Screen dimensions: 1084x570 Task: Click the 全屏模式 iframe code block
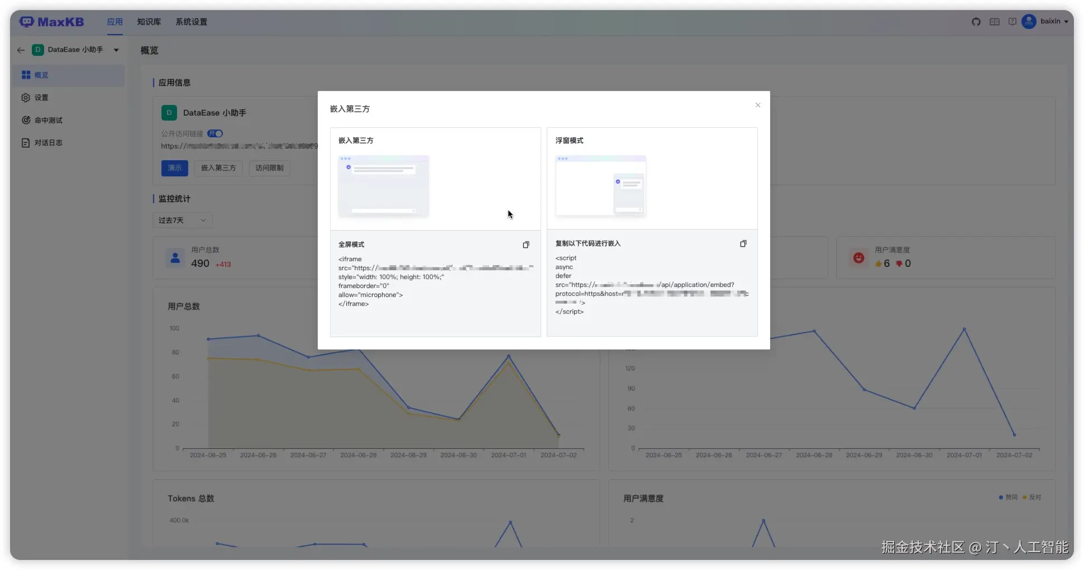tap(436, 281)
